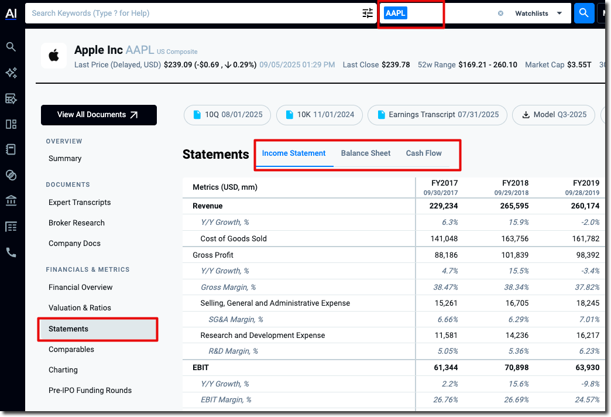Switch to the Balance Sheet tab
Image resolution: width=611 pixels, height=417 pixels.
click(x=366, y=153)
